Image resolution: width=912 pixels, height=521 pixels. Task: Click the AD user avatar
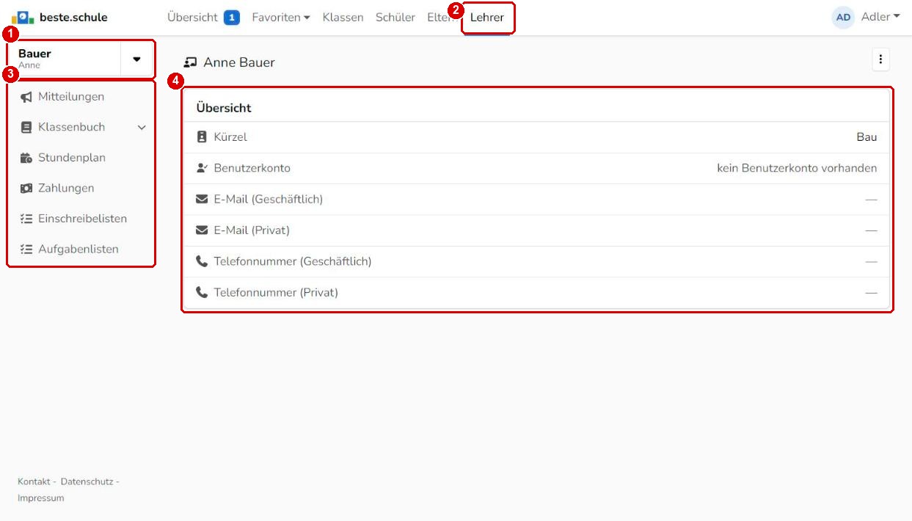843,18
